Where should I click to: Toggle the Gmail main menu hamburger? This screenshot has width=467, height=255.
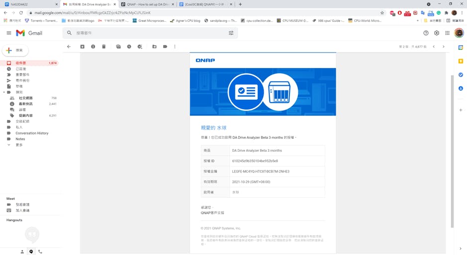point(9,33)
